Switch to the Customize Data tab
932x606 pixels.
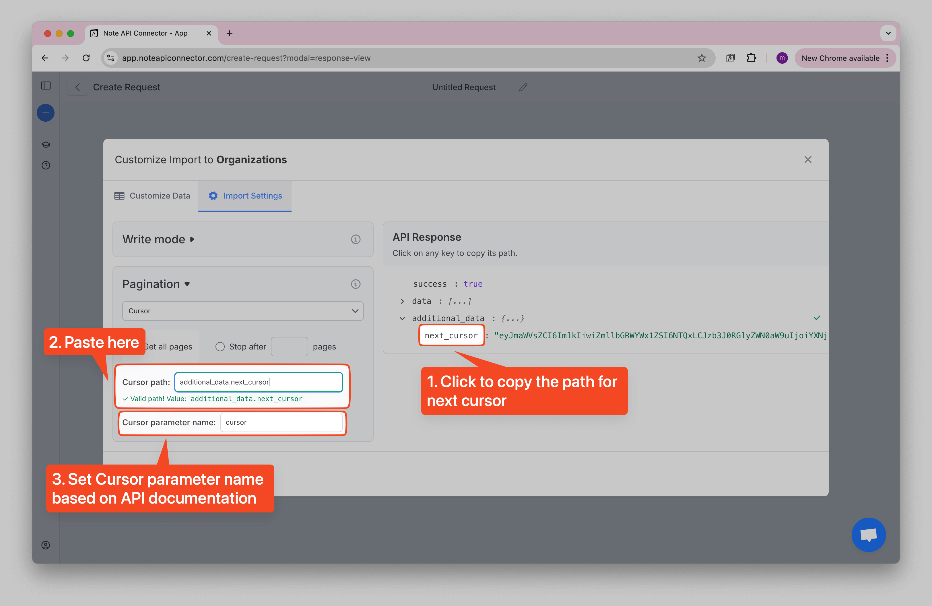[x=152, y=196]
